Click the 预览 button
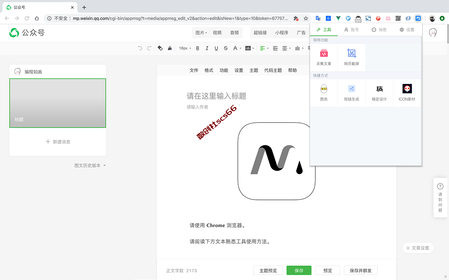The width and height of the screenshot is (449, 280). tap(328, 271)
